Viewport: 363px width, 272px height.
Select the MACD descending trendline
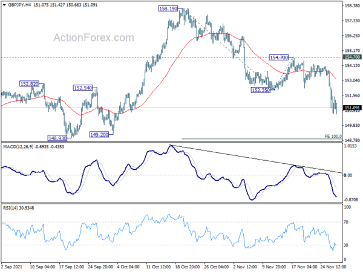[x=256, y=159]
